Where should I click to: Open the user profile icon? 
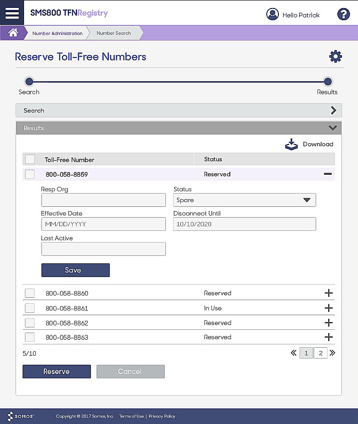tap(272, 15)
